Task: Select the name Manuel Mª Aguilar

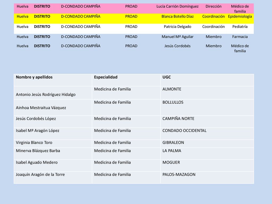Action: click(177, 37)
